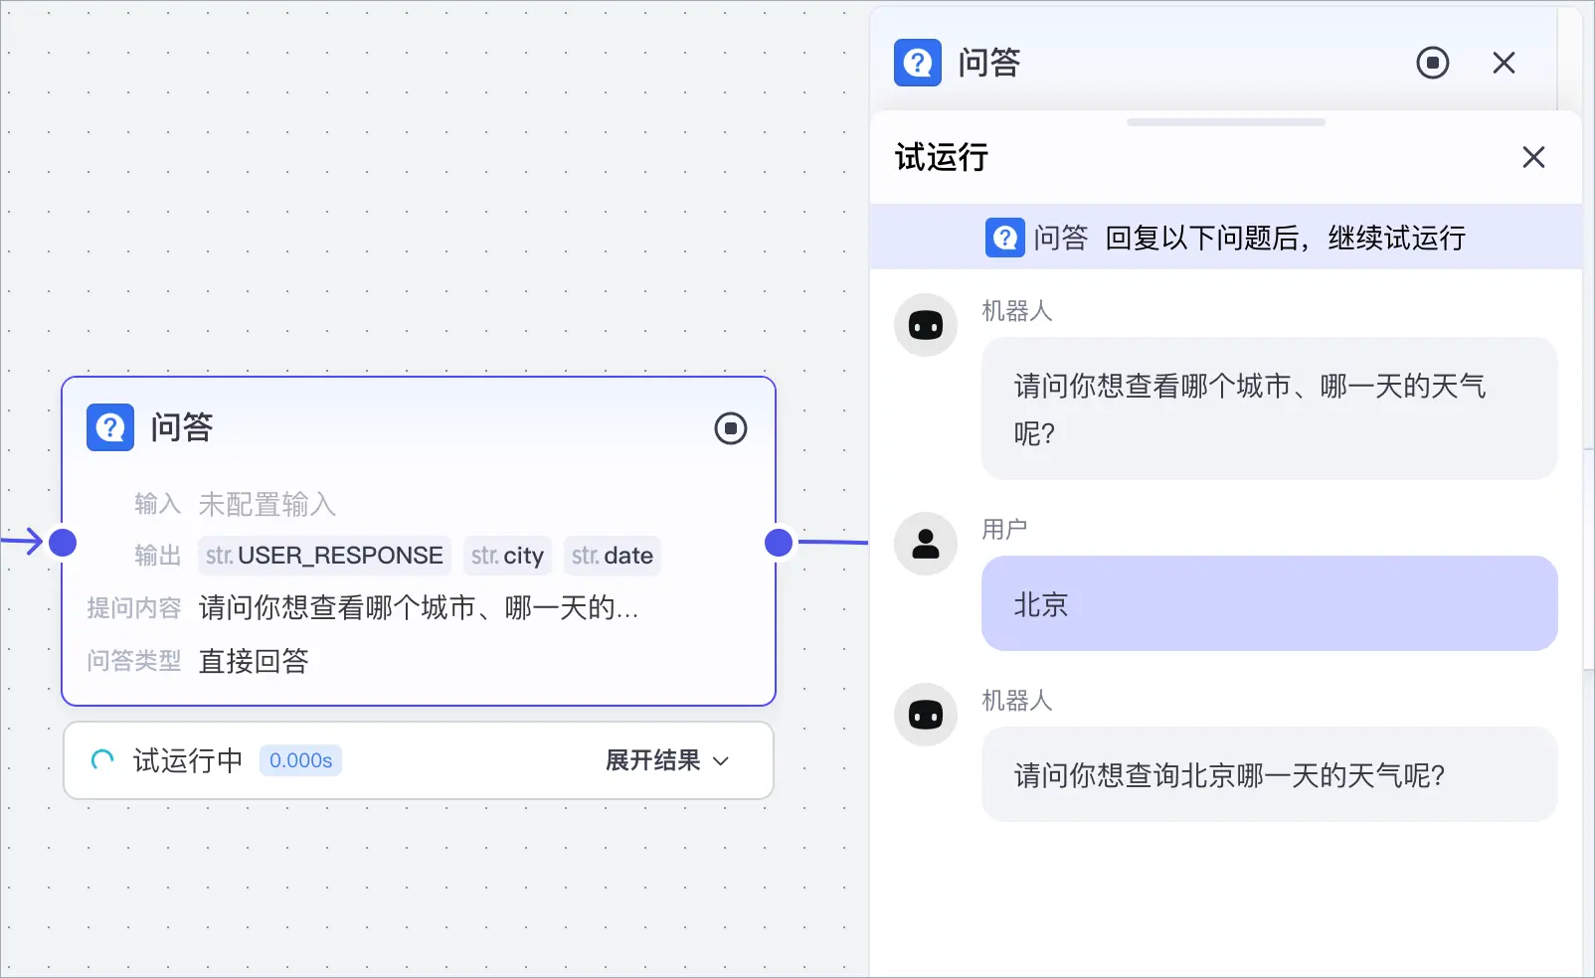Click the bot message 请问你想查询北京哪一天的天气呢
This screenshot has height=978, width=1595.
pos(1270,774)
